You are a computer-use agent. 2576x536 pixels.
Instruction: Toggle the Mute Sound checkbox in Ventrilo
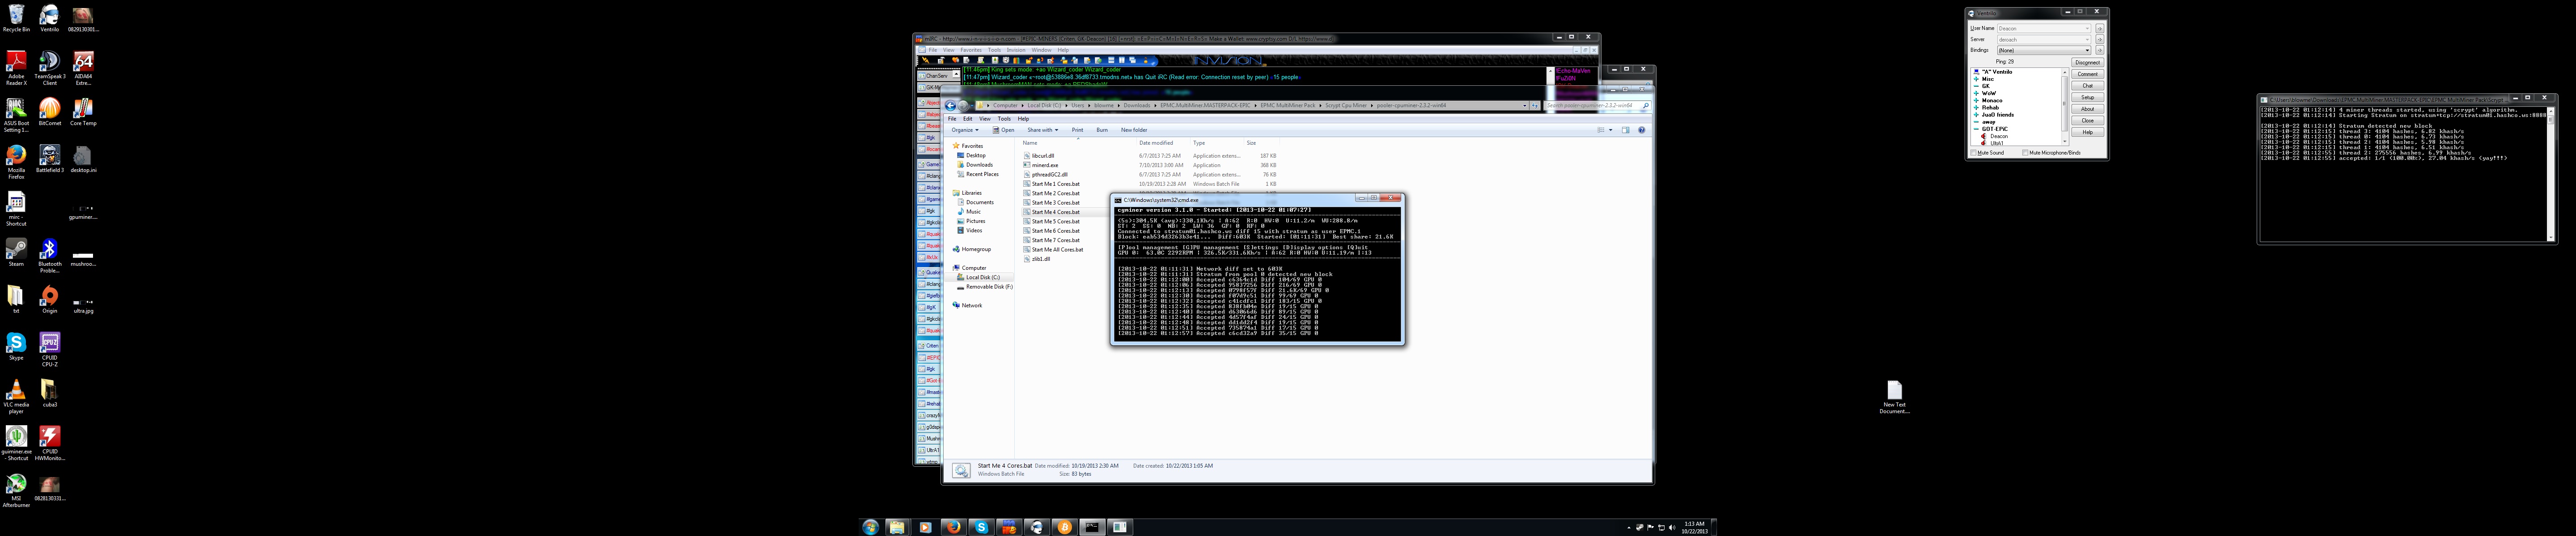pos(1973,153)
